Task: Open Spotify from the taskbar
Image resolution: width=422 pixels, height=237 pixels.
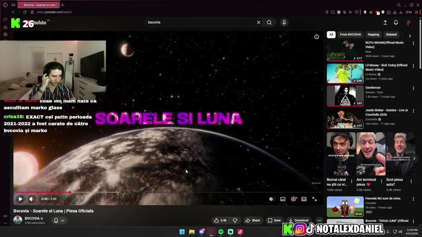Action: tap(221, 232)
